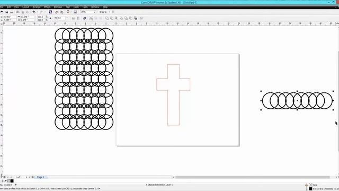Expand the Undo history dropdown arrow

click(38, 12)
